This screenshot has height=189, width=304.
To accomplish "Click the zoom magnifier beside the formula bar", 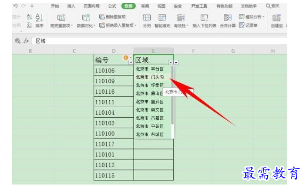I will tap(18, 41).
